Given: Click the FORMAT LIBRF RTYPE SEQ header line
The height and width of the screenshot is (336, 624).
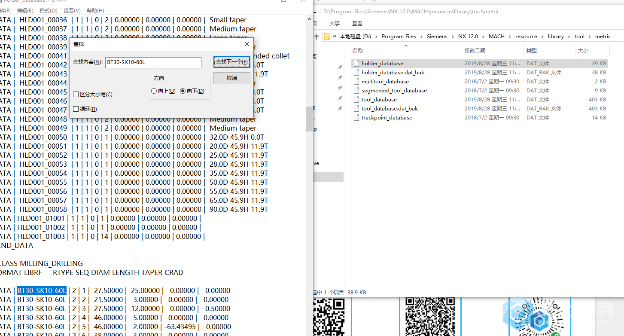Looking at the screenshot, I should click(x=91, y=272).
